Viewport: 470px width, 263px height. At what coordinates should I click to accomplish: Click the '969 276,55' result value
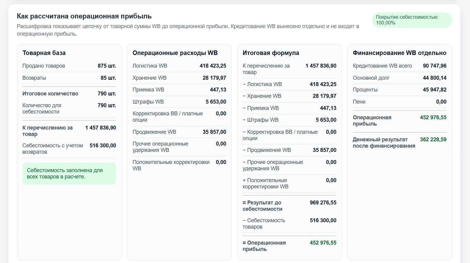pyautogui.click(x=323, y=203)
